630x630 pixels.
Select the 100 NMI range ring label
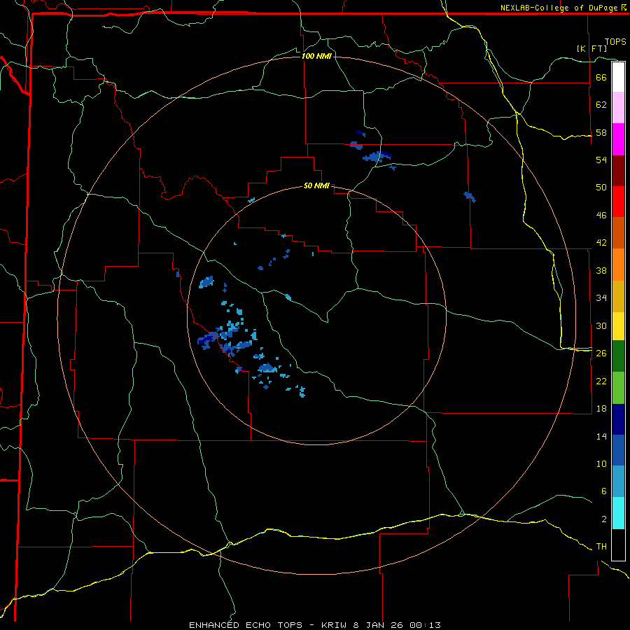tap(316, 56)
